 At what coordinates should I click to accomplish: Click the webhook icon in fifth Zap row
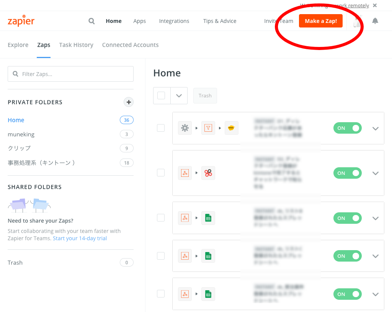pos(185,294)
